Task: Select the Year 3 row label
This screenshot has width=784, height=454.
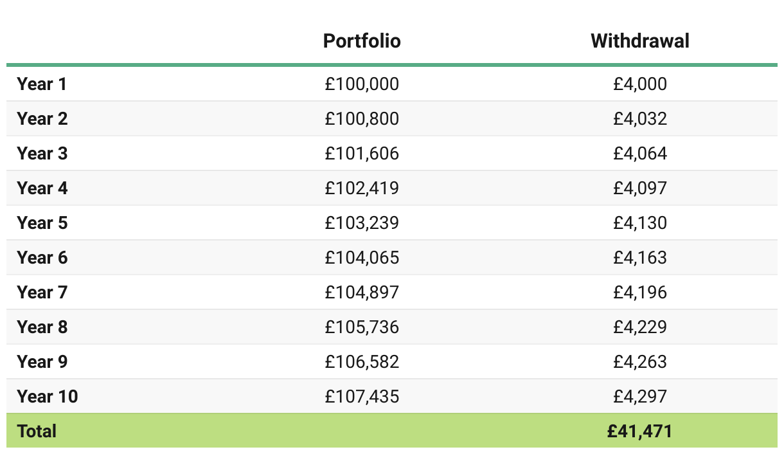Action: pyautogui.click(x=42, y=154)
